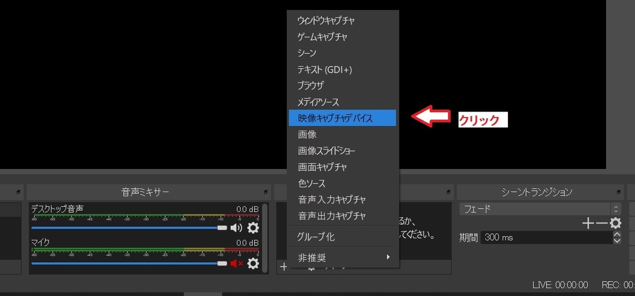Open the マイク gear settings
Image resolution: width=635 pixels, height=296 pixels.
[x=253, y=263]
